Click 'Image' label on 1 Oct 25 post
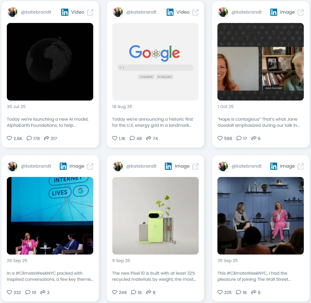311x303 pixels. (287, 12)
